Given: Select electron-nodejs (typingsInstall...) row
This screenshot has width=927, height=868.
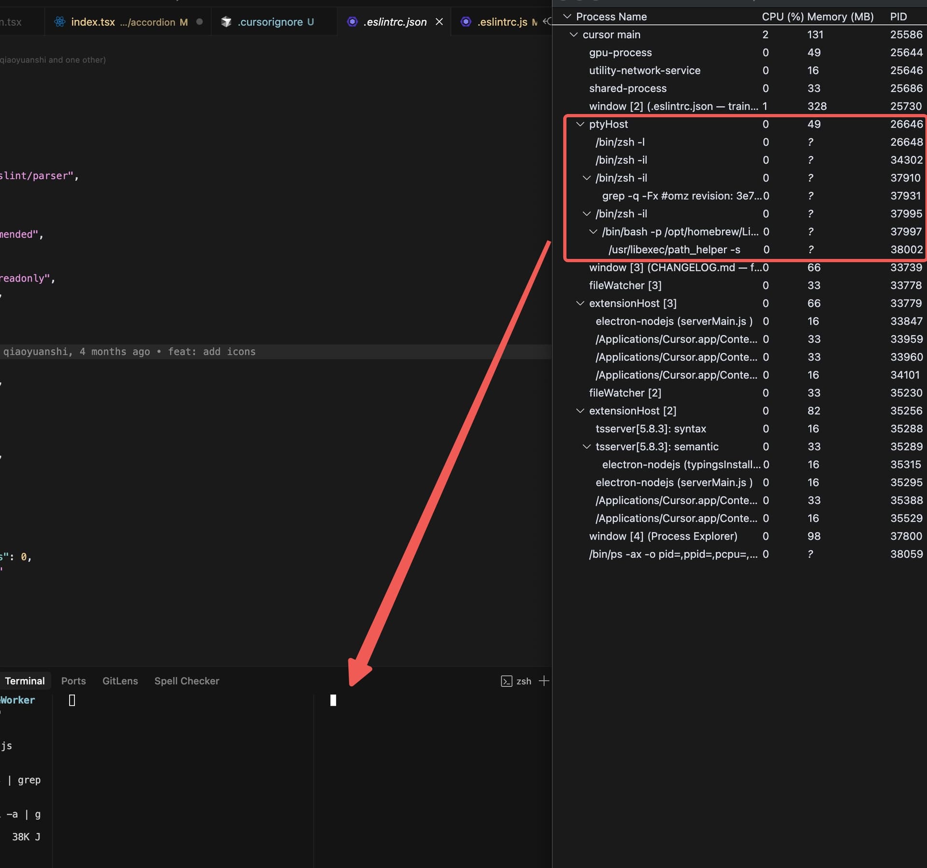Looking at the screenshot, I should [x=740, y=464].
